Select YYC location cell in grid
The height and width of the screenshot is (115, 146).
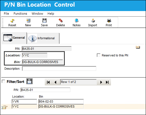click(x=24, y=106)
